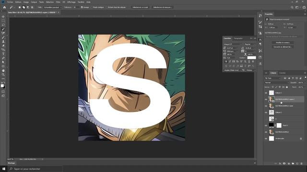Select the Rectangular Marquee tool
This screenshot has height=172, width=307.
click(3, 21)
